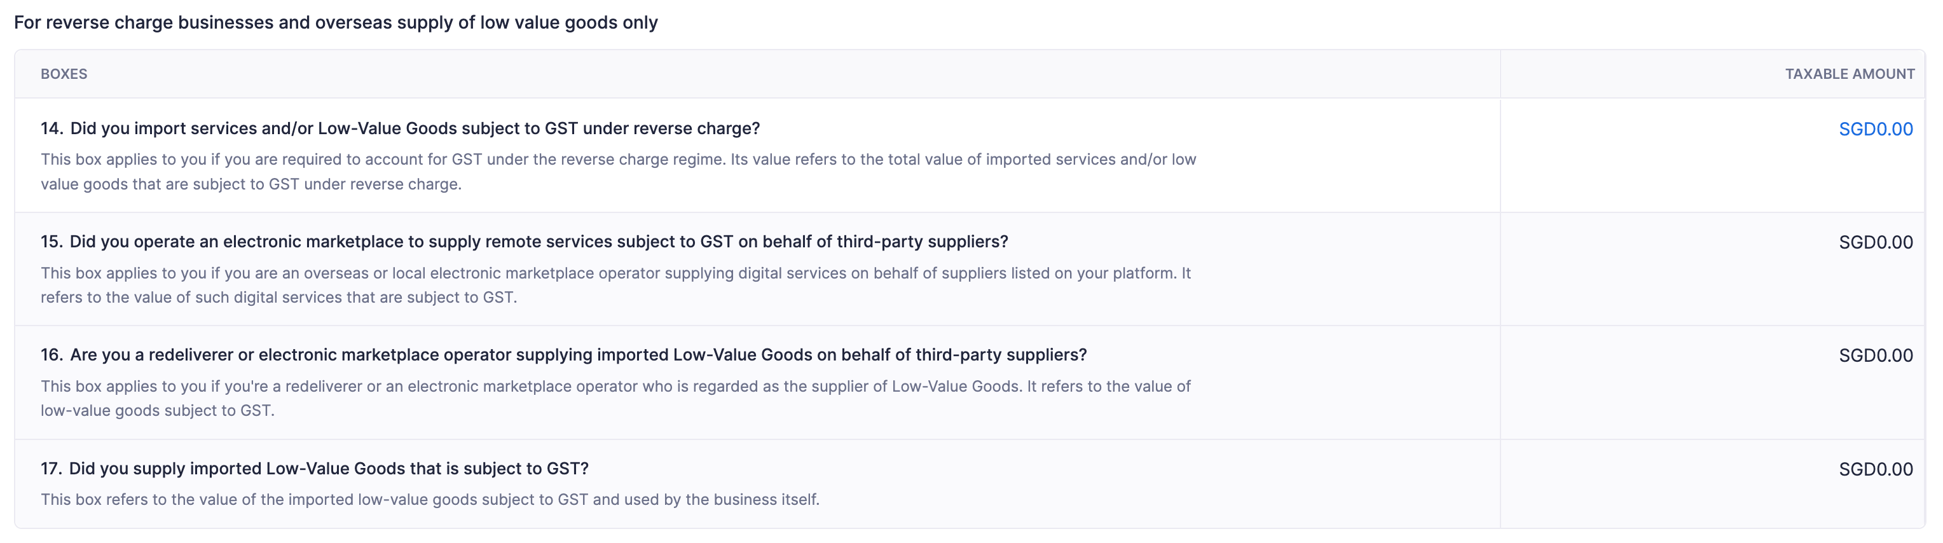
Task: Click the row number "14." label
Action: pyautogui.click(x=51, y=128)
